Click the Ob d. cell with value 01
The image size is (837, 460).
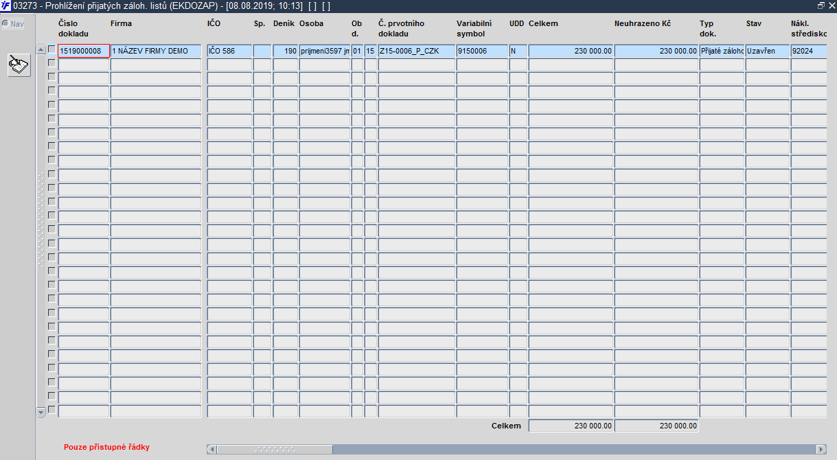(357, 51)
